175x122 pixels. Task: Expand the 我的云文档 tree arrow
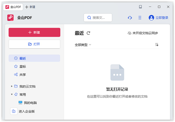tap(11, 86)
